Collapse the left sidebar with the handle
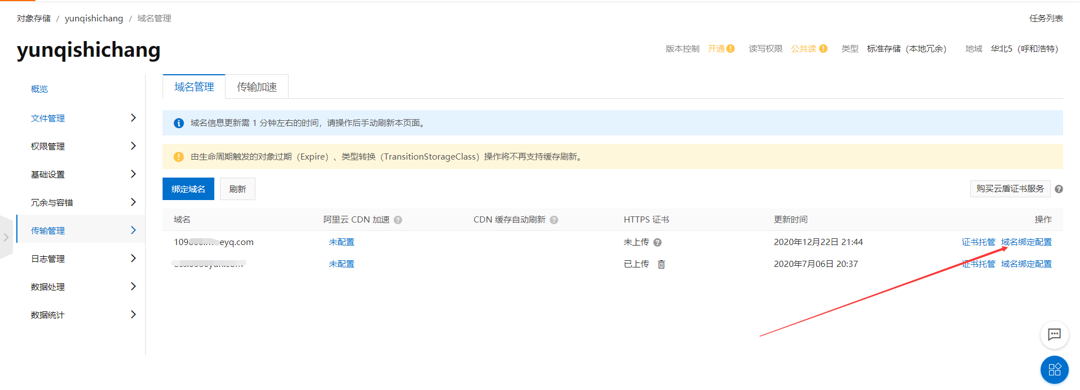Screen dimensions: 1080x390 tap(6, 237)
